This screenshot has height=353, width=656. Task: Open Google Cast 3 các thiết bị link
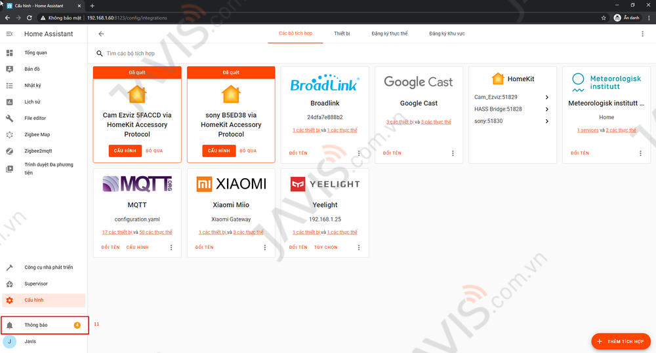tap(400, 122)
